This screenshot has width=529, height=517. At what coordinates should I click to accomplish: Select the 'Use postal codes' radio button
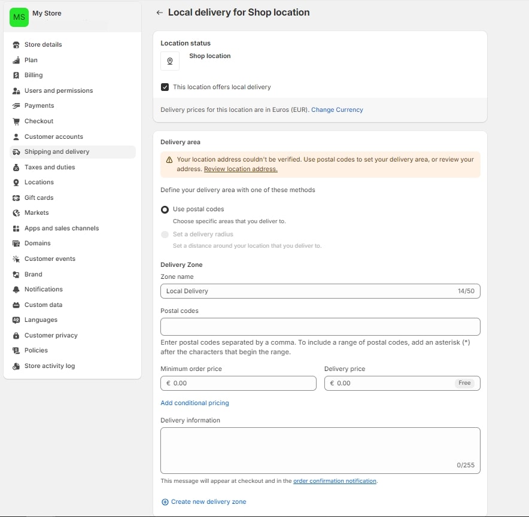(165, 209)
